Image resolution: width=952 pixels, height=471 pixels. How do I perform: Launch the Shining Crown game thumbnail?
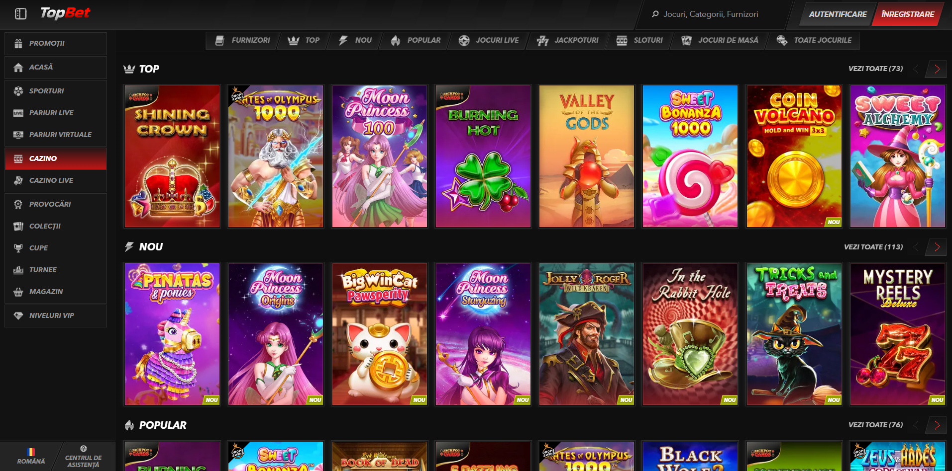click(172, 156)
